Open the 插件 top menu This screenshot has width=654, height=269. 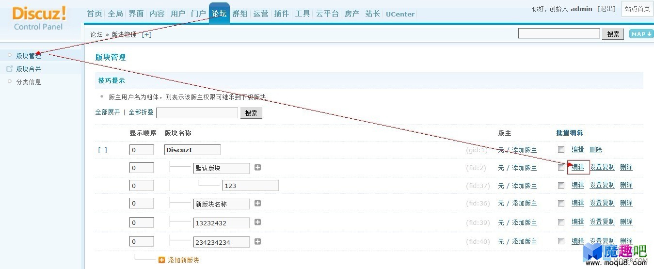pos(282,14)
